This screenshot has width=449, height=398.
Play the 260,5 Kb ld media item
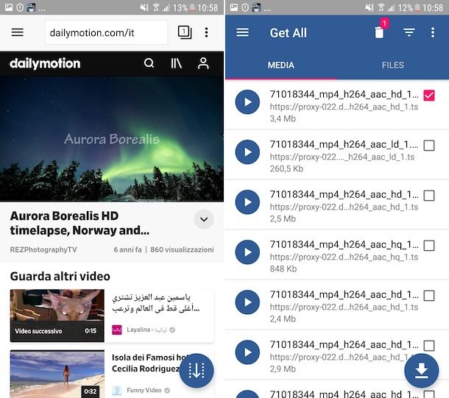(247, 152)
